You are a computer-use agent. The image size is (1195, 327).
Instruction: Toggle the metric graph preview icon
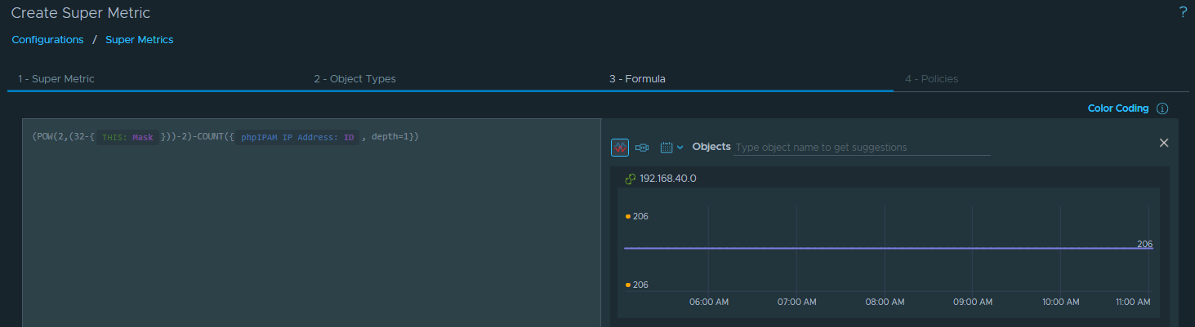(620, 148)
